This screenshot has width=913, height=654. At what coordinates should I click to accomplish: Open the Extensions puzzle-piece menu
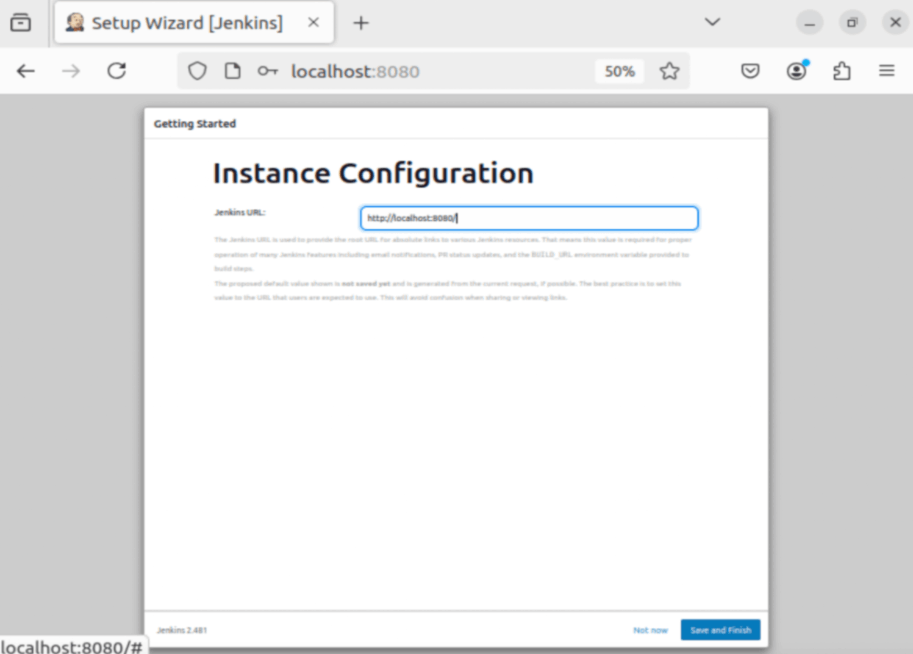click(x=842, y=71)
